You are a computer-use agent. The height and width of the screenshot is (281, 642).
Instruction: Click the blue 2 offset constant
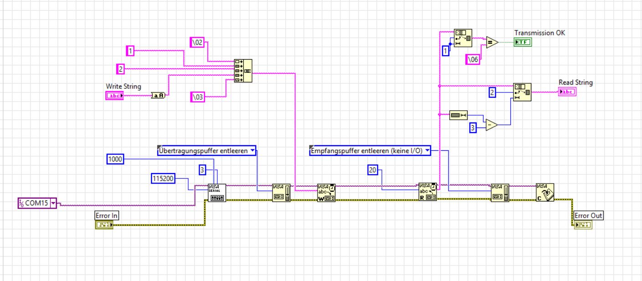(492, 92)
